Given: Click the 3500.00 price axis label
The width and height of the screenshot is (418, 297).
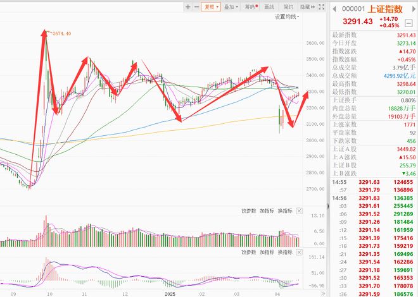Looking at the screenshot, I should [315, 59].
